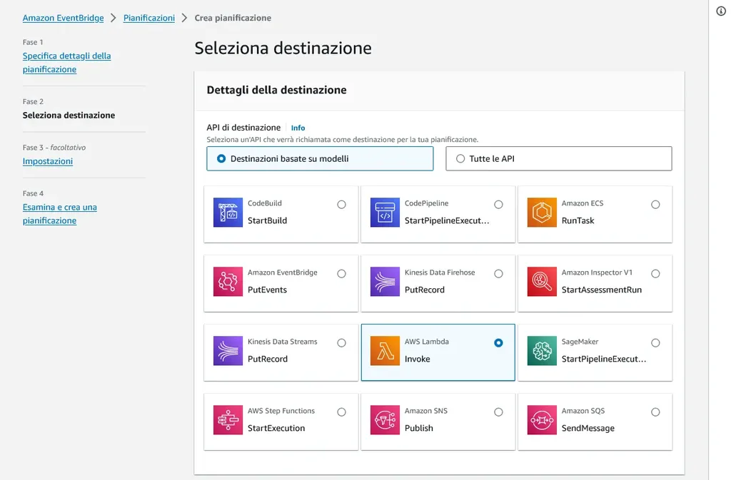This screenshot has height=480, width=731.
Task: Click the Info link beside API di destinazione
Action: pos(298,128)
